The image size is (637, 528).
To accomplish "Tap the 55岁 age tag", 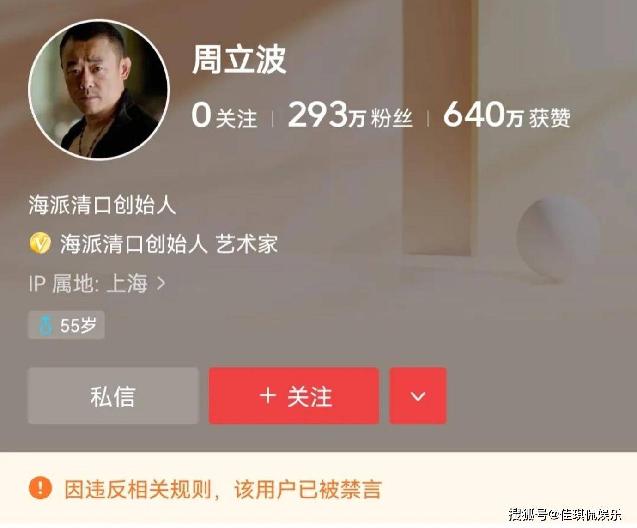I will 67,325.
